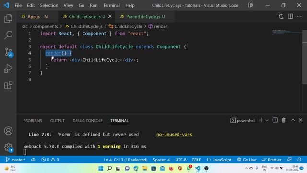
Task: Switch to the DEBUG CONSOLE tab
Action: [87, 121]
